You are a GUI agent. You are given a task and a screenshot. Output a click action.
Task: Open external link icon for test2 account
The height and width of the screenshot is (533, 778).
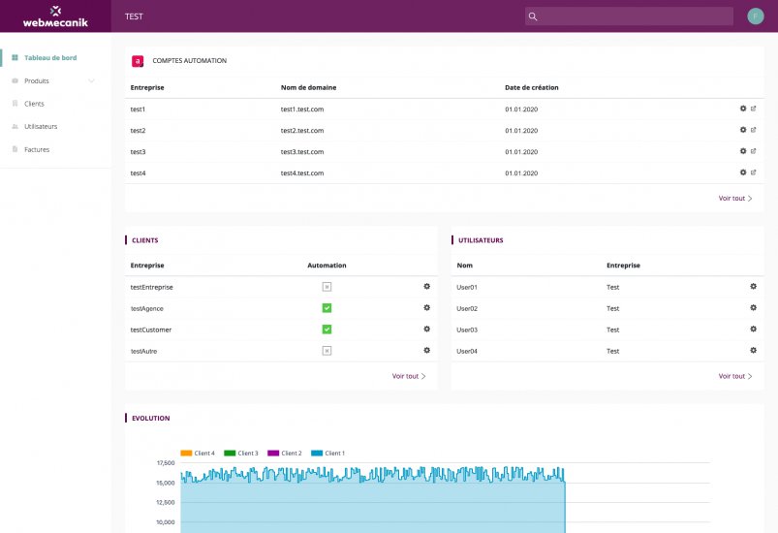point(753,130)
